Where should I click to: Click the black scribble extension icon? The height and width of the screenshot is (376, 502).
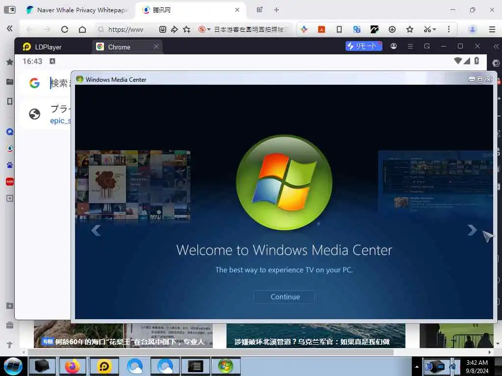coord(374,29)
